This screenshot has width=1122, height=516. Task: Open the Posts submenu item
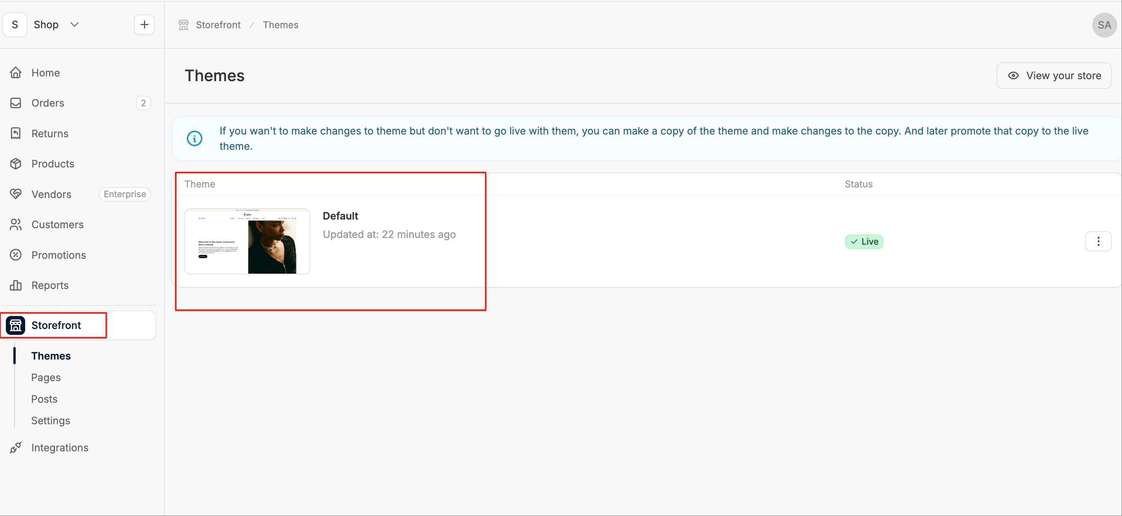tap(44, 399)
